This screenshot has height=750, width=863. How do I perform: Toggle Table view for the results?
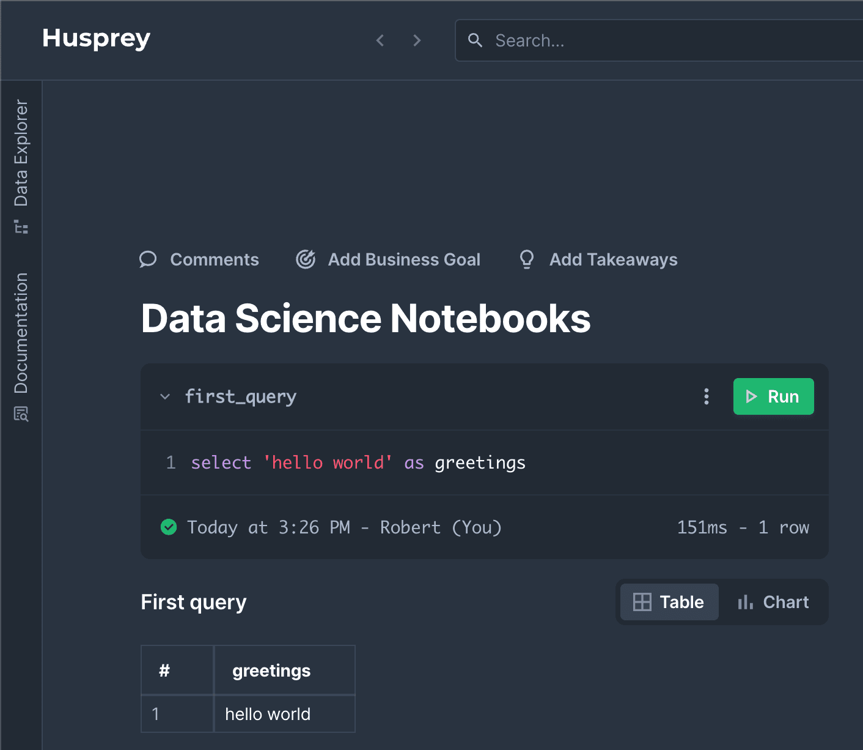669,602
